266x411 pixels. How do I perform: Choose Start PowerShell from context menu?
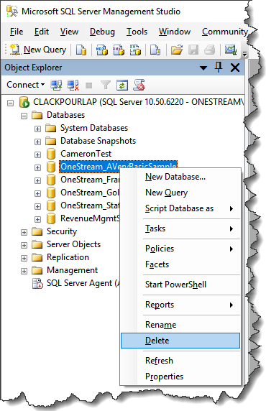tap(180, 285)
